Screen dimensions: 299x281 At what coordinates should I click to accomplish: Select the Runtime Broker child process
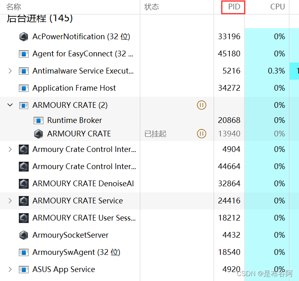(75, 120)
